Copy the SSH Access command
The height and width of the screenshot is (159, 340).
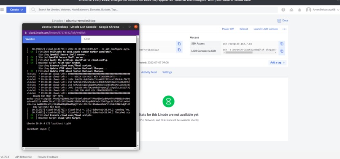click(x=282, y=44)
